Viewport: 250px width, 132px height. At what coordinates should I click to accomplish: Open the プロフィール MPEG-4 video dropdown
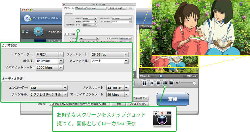[91, 8]
